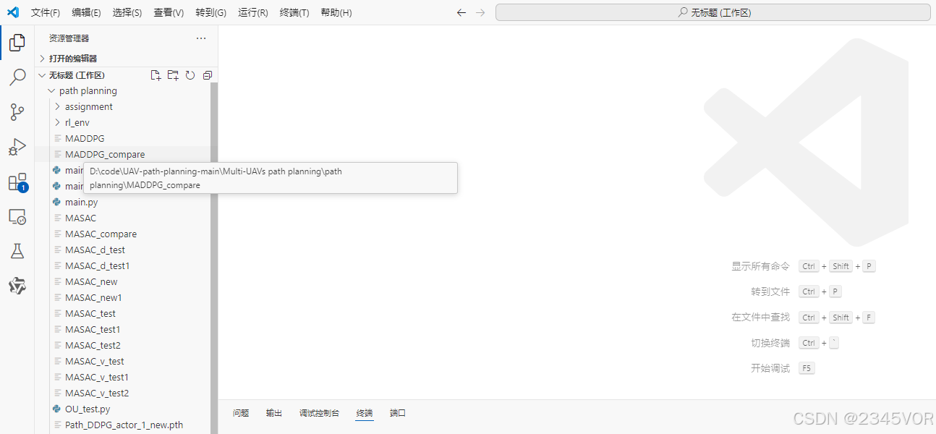Refresh the explorer with the refresh icon

point(190,75)
